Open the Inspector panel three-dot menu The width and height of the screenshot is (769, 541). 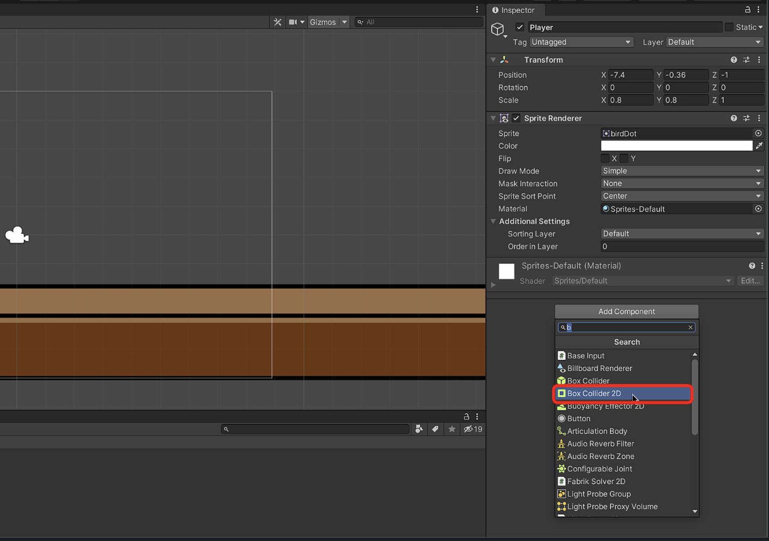click(x=759, y=10)
